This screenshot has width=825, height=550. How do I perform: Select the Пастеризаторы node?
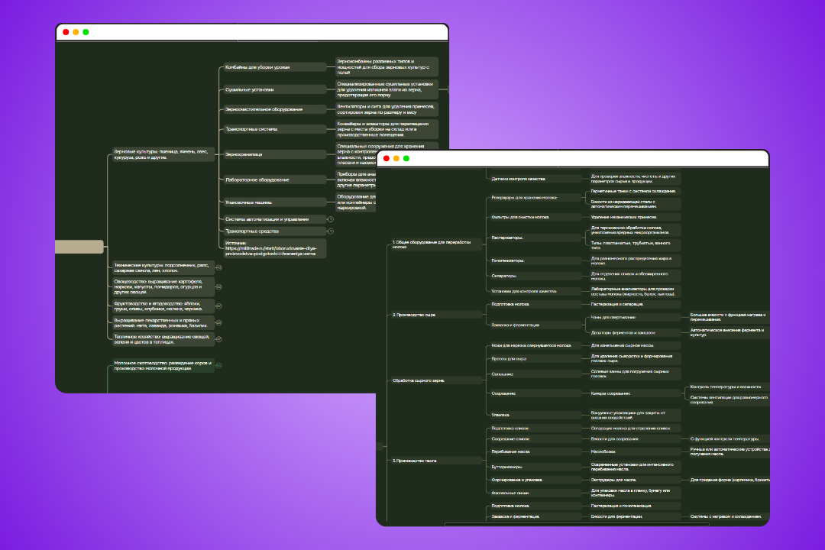(535, 238)
